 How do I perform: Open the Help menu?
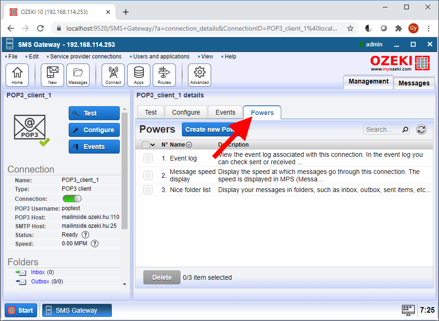click(x=231, y=57)
